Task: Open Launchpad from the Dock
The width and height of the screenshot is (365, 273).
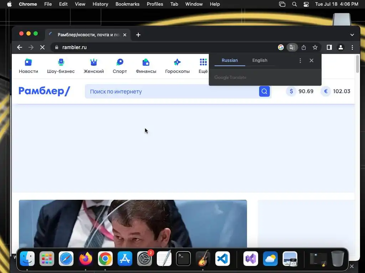Action: (x=47, y=259)
